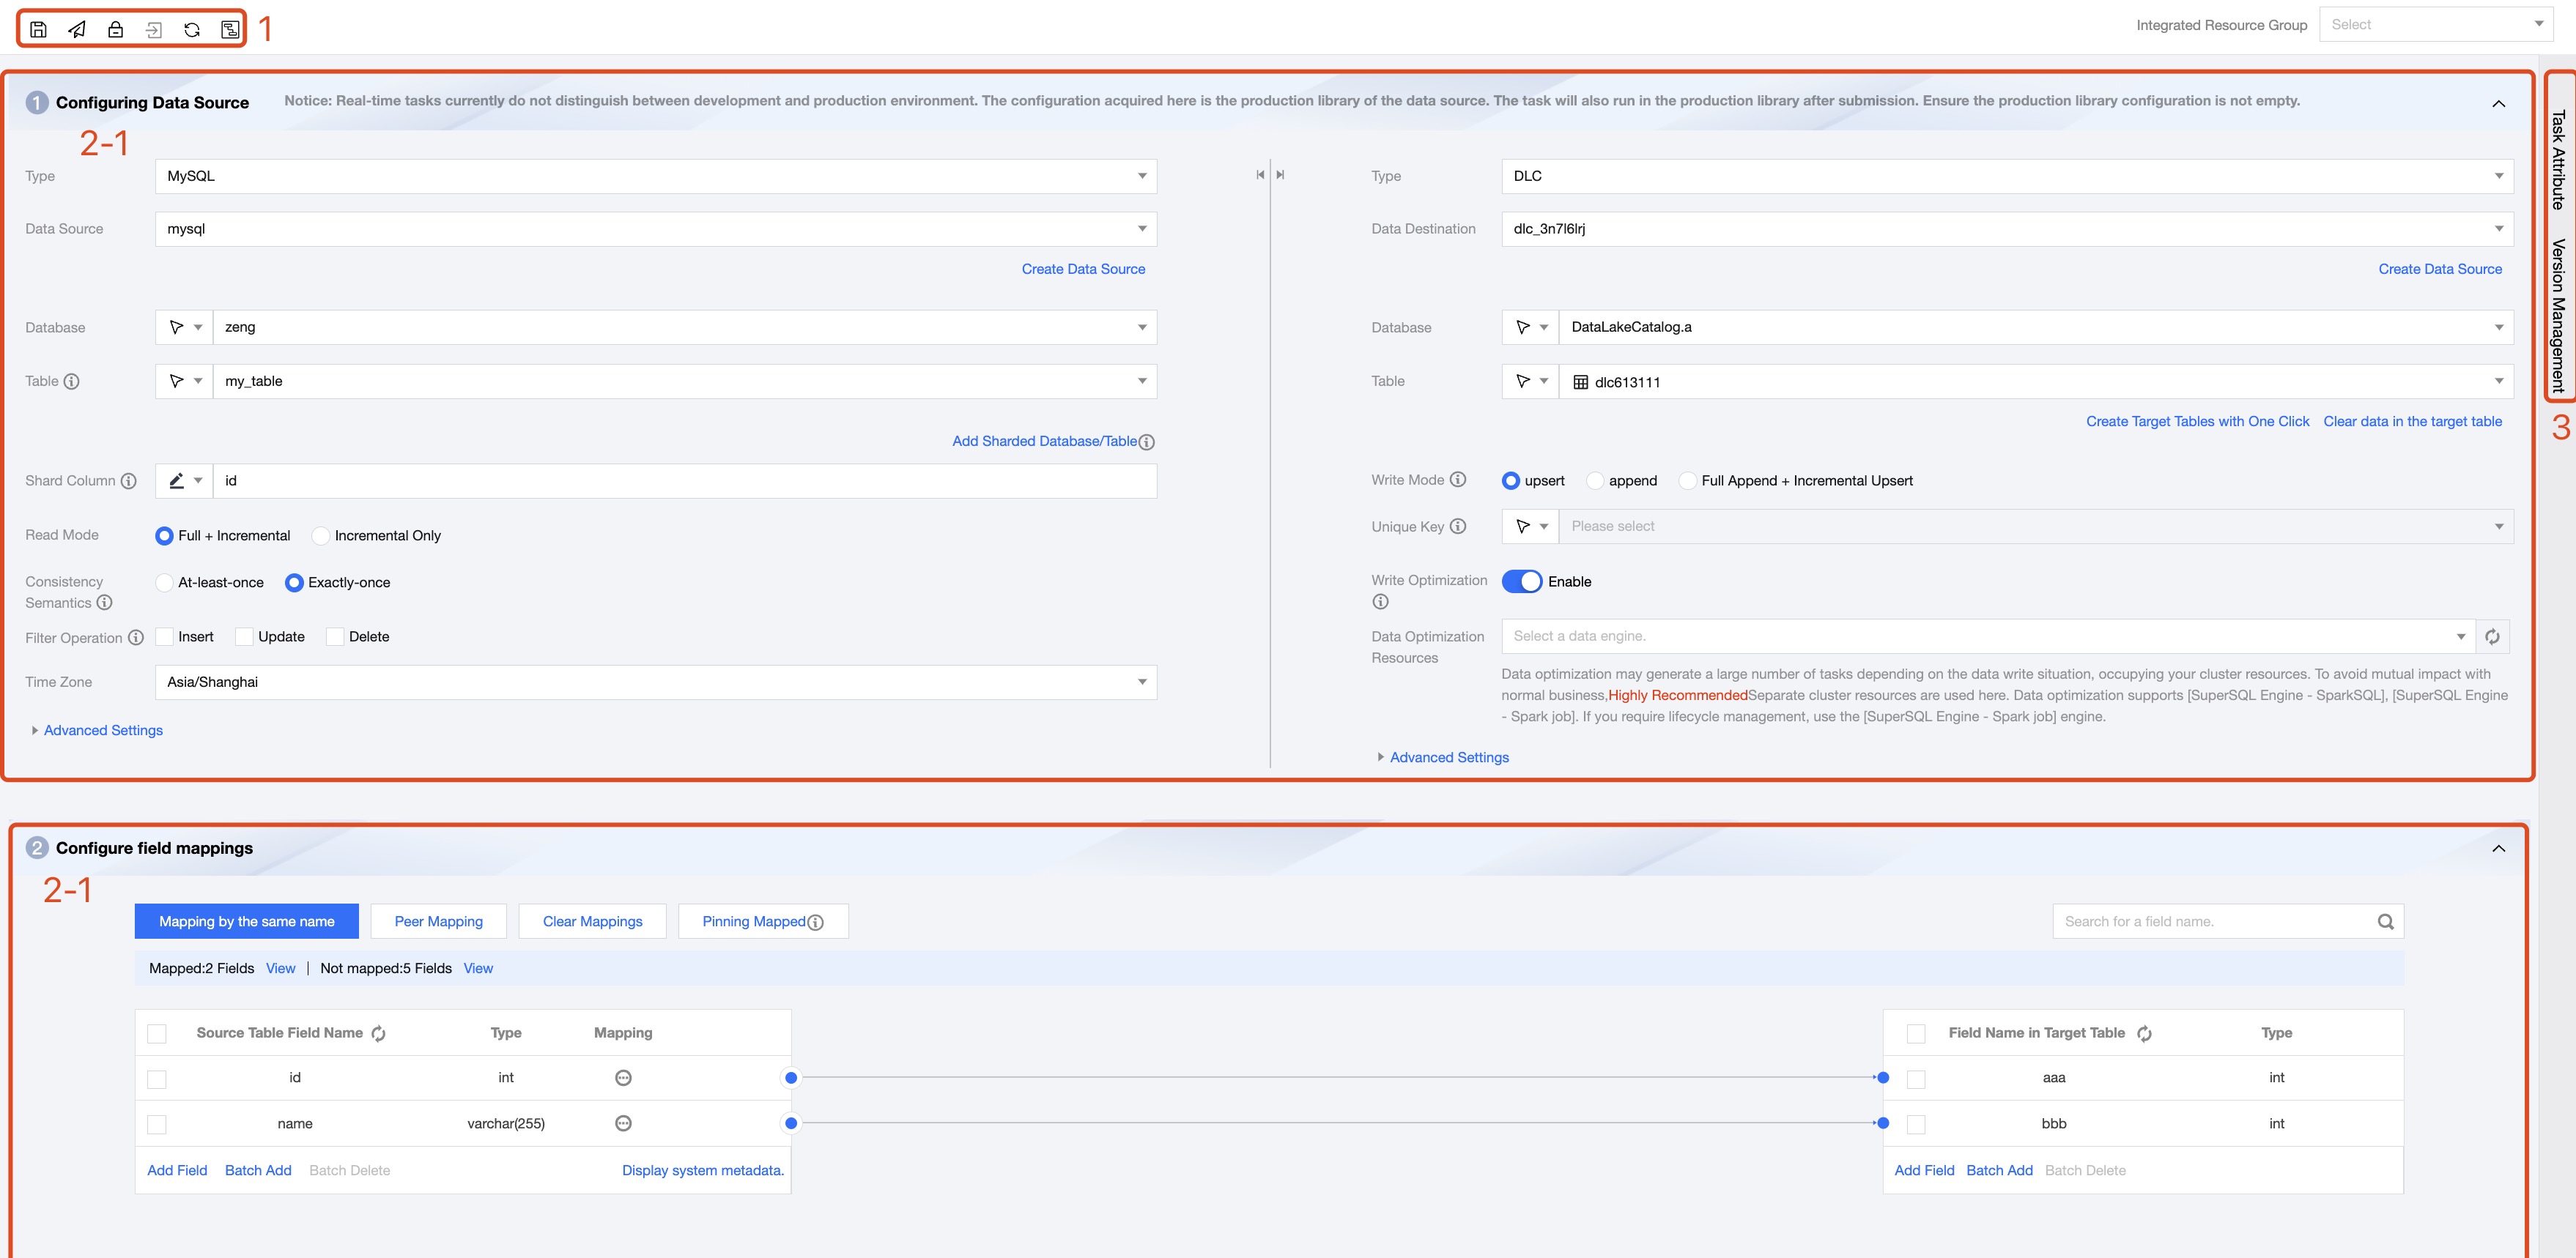2576x1258 pixels.
Task: Open the Time Zone dropdown
Action: [x=655, y=682]
